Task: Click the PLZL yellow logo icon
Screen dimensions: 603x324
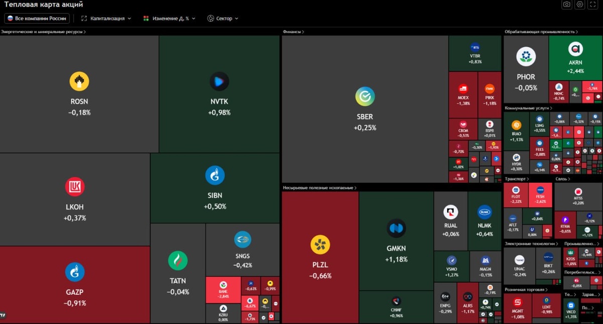Action: [320, 245]
